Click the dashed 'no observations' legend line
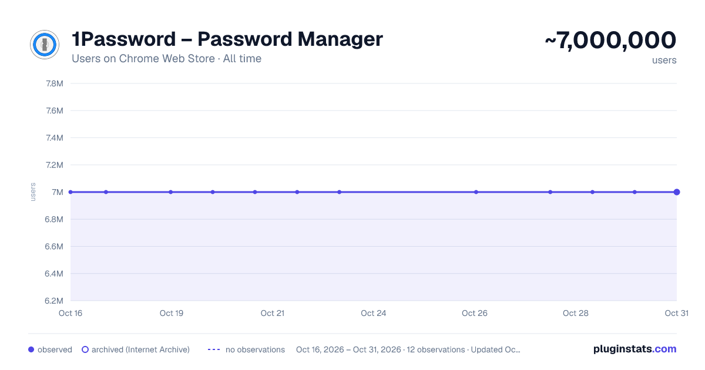 click(x=214, y=349)
